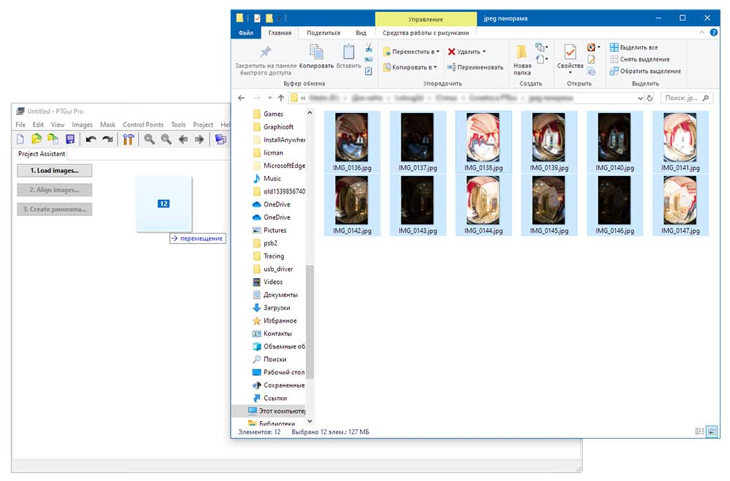This screenshot has height=481, width=730.
Task: Click 1. Load images button
Action: pos(55,170)
